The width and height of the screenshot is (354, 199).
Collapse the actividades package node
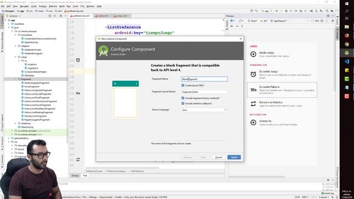click(x=15, y=35)
